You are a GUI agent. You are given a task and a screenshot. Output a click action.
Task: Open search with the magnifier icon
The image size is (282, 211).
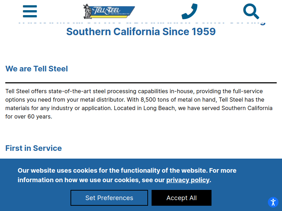251,11
